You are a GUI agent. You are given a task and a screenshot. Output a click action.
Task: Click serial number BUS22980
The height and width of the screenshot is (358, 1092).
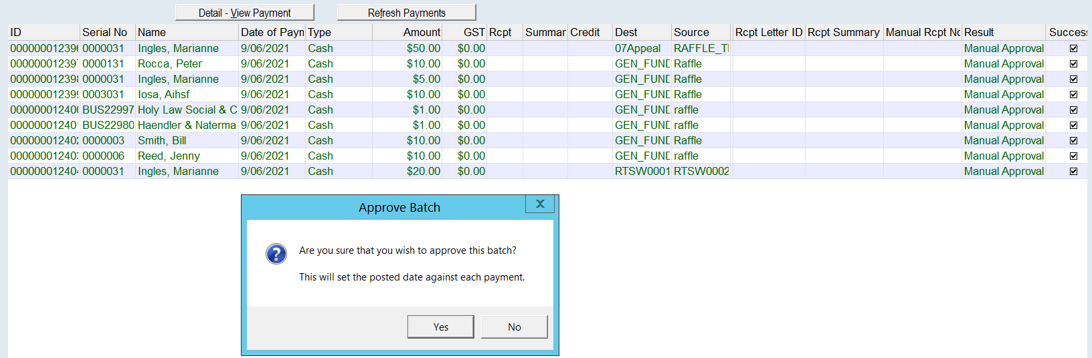point(108,125)
